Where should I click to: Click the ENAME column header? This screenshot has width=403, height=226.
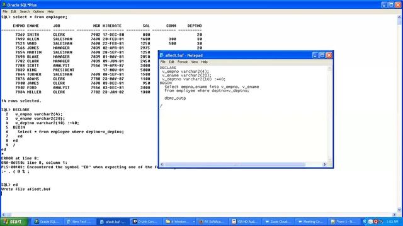coord(33,26)
